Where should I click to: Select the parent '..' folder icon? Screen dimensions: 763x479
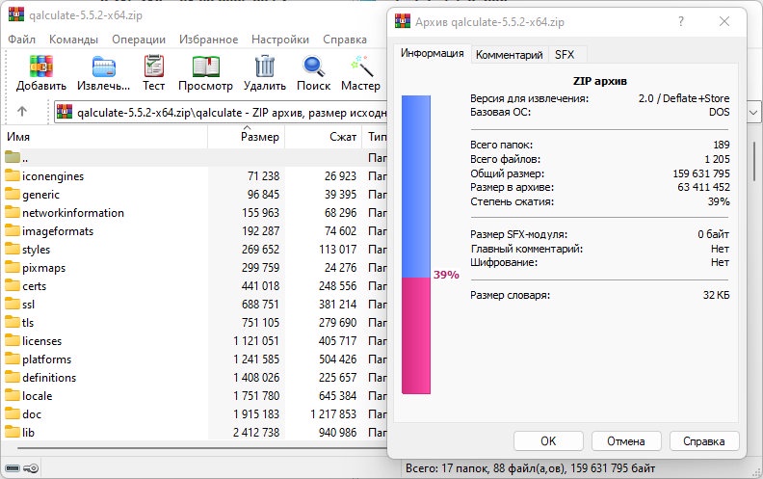[x=13, y=157]
